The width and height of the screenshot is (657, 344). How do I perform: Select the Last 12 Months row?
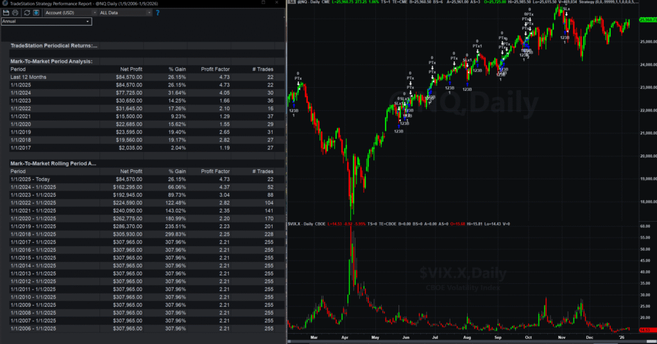(28, 77)
